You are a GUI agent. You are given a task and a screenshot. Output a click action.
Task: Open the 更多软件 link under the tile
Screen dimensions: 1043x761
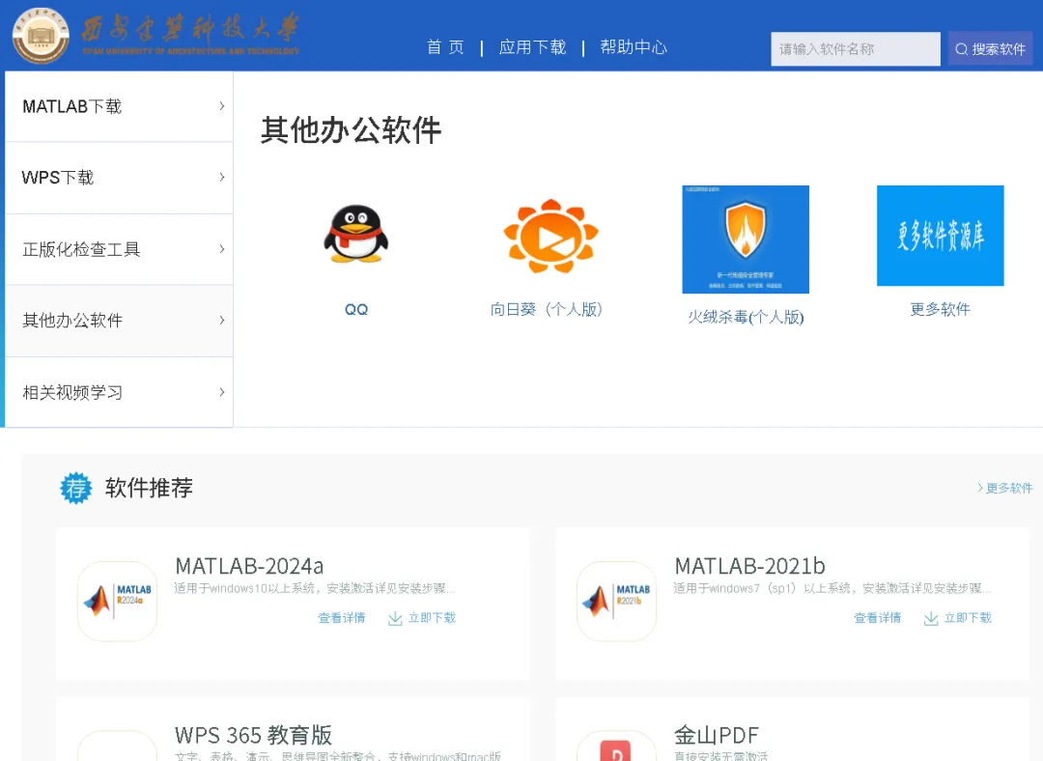pos(940,309)
